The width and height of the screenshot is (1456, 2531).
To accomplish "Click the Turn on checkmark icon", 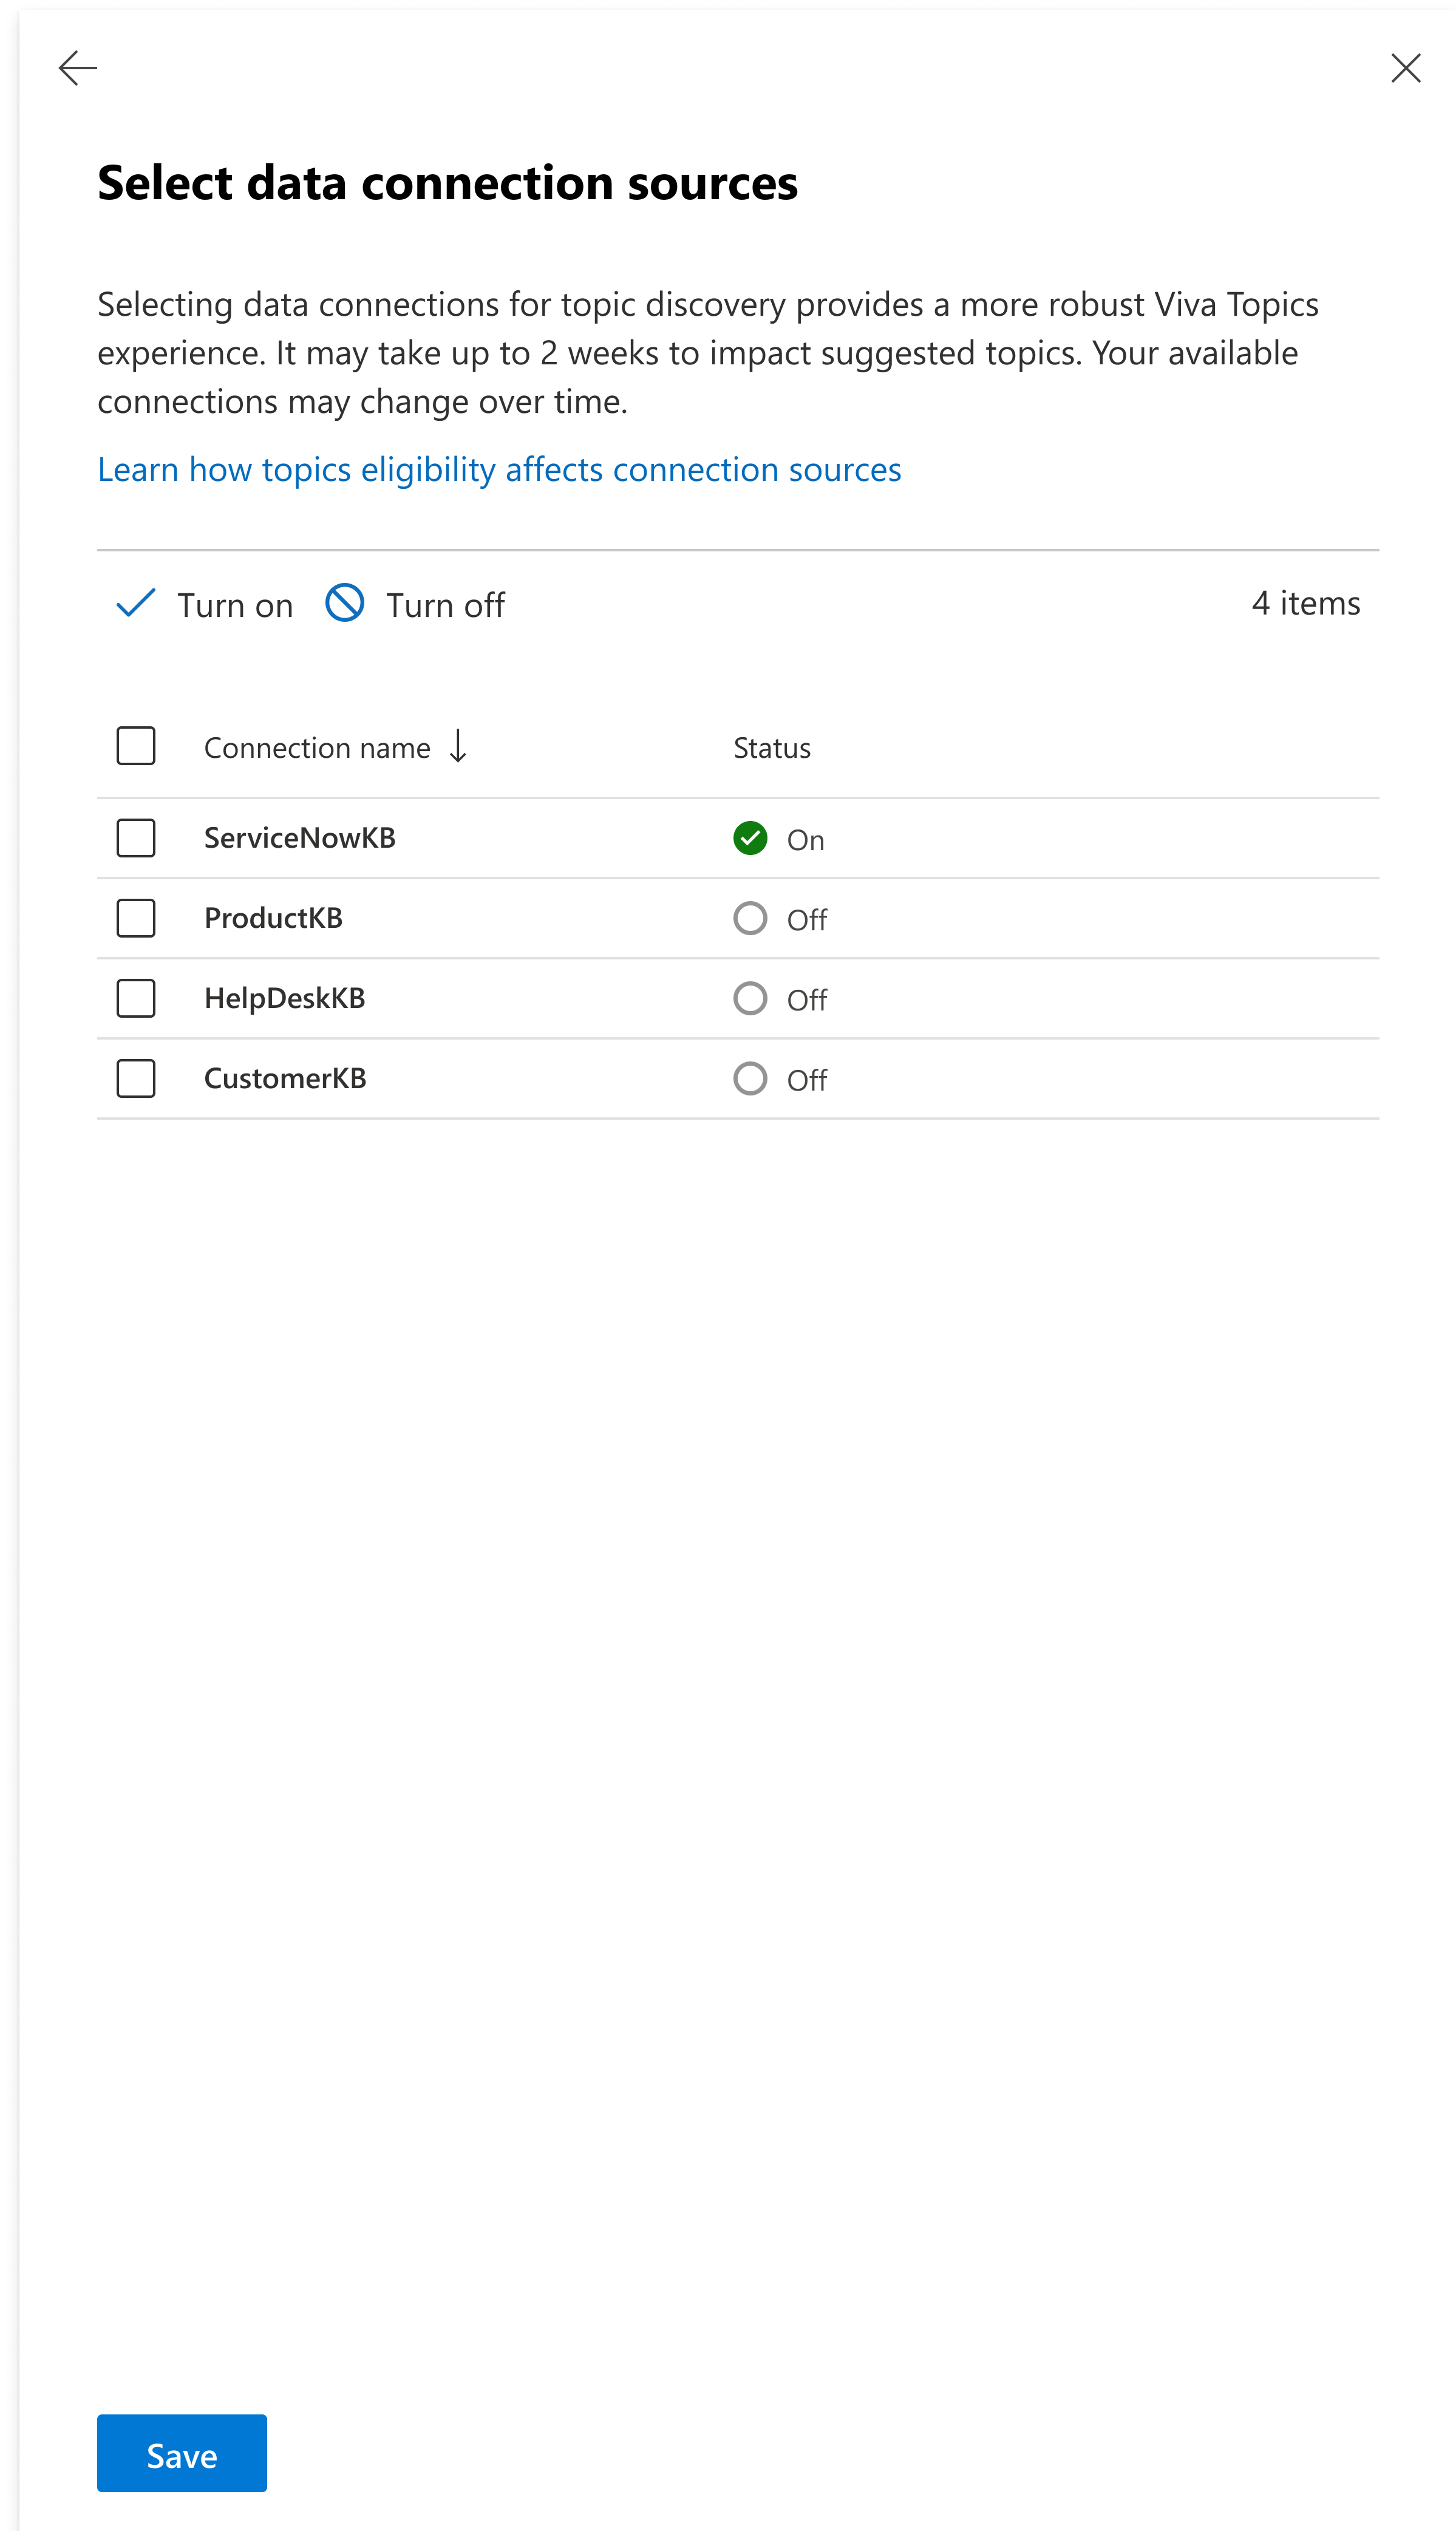I will pos(136,604).
